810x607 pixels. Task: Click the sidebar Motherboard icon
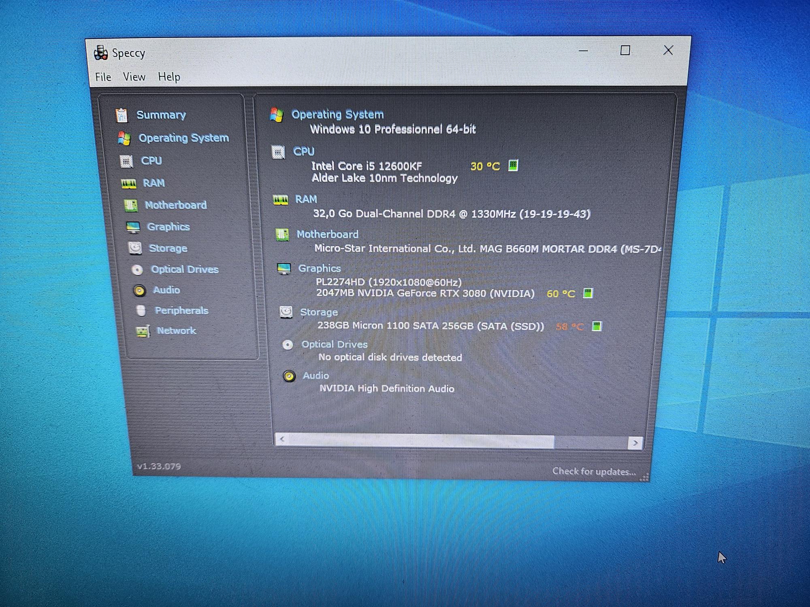tap(131, 206)
